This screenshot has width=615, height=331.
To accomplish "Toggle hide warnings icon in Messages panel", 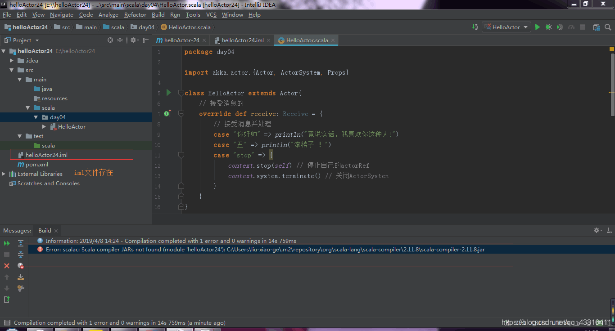I will tap(21, 266).
